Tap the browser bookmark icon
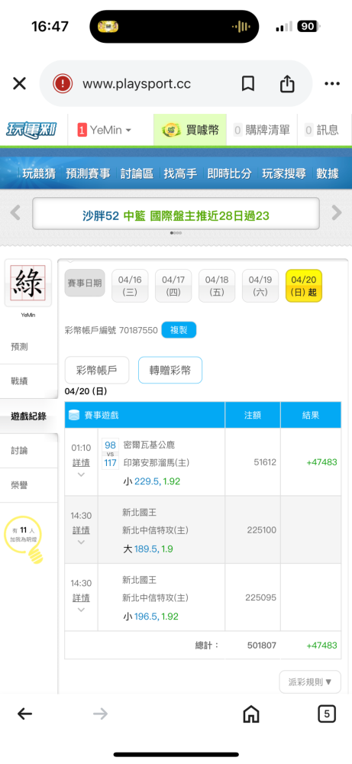The height and width of the screenshot is (764, 352). pos(248,84)
